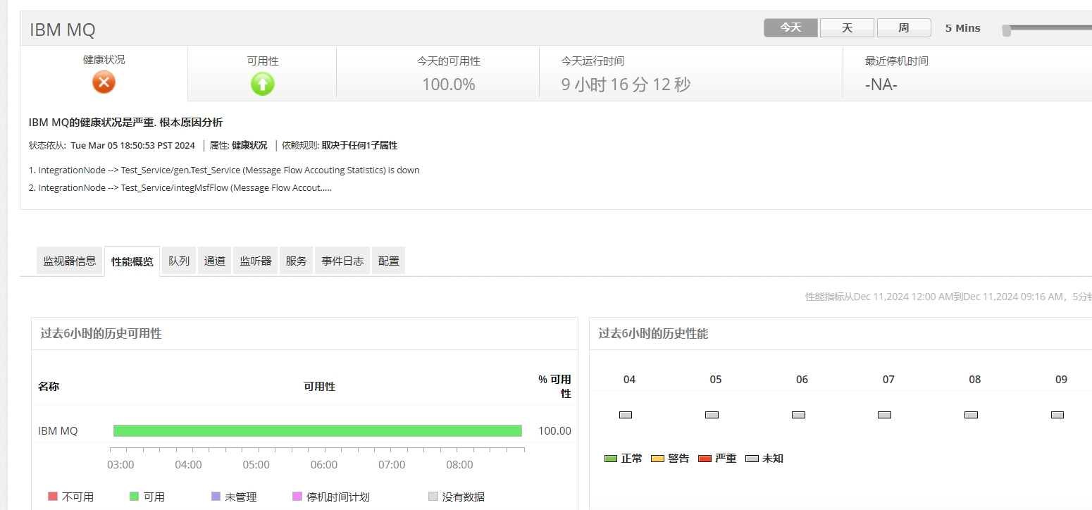Click the IBM MQ page title

(x=63, y=30)
